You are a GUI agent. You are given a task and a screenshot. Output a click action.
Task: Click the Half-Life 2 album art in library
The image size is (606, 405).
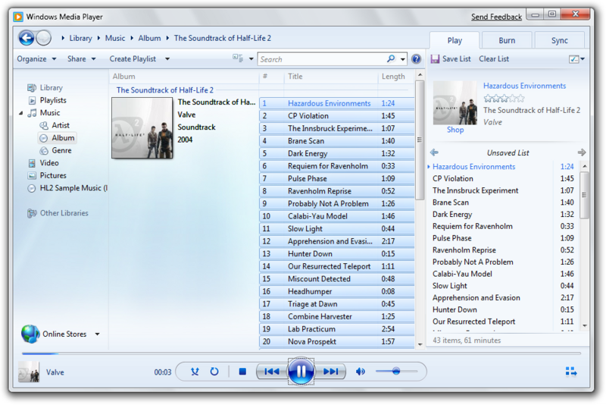pos(142,127)
